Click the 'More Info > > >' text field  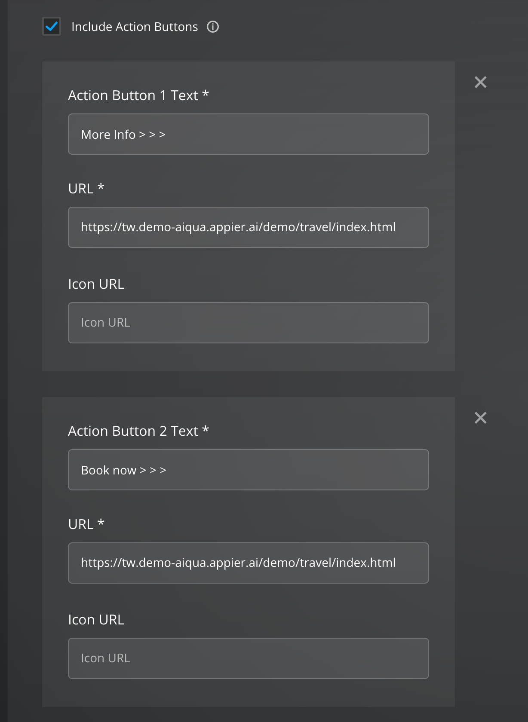[x=248, y=134]
